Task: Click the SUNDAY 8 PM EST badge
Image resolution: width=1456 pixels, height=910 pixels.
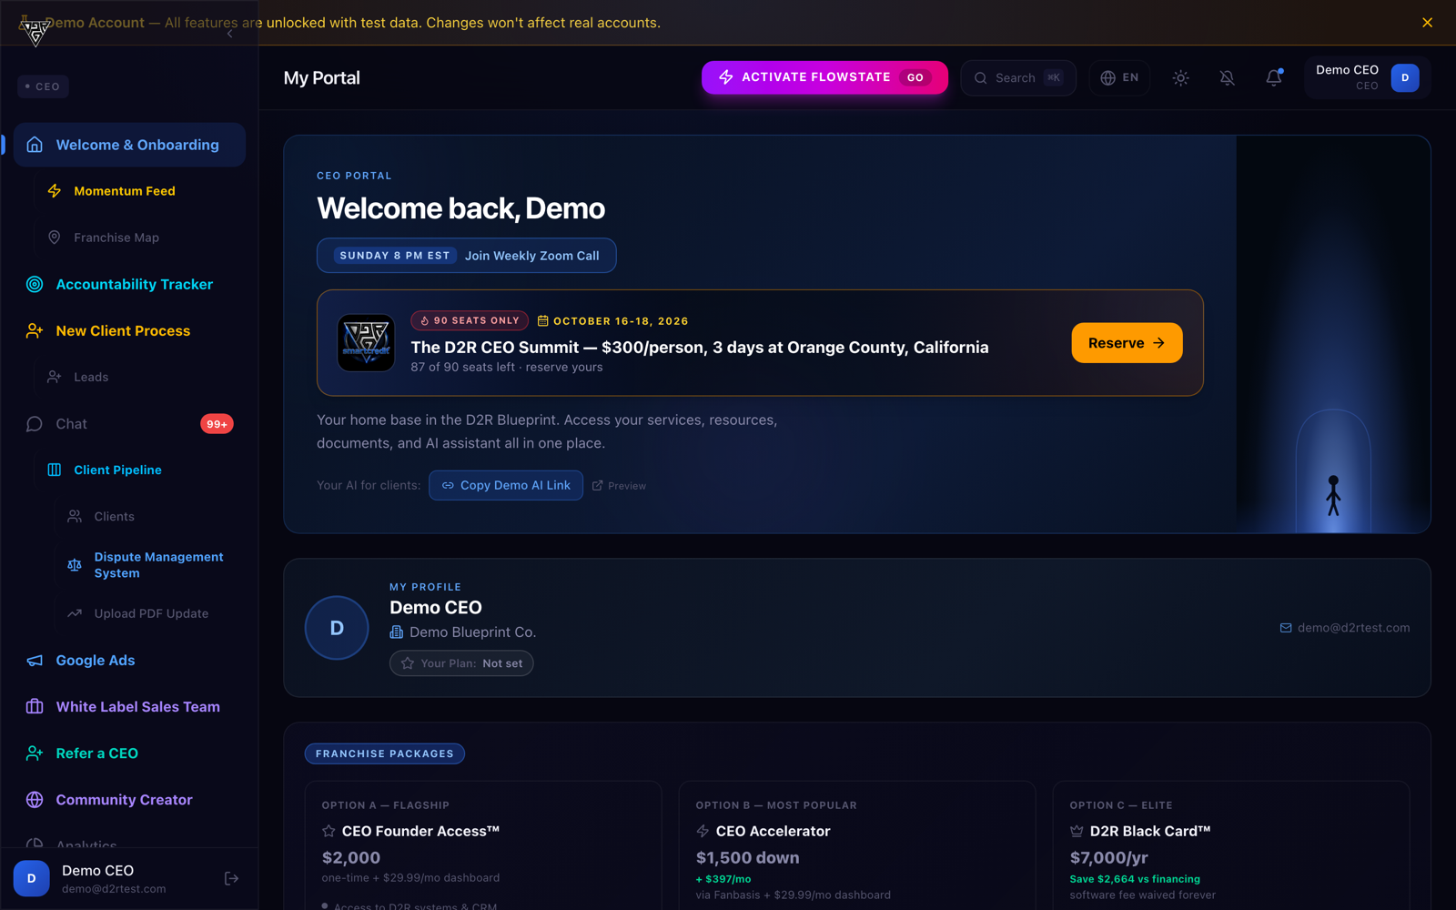Action: pos(395,256)
